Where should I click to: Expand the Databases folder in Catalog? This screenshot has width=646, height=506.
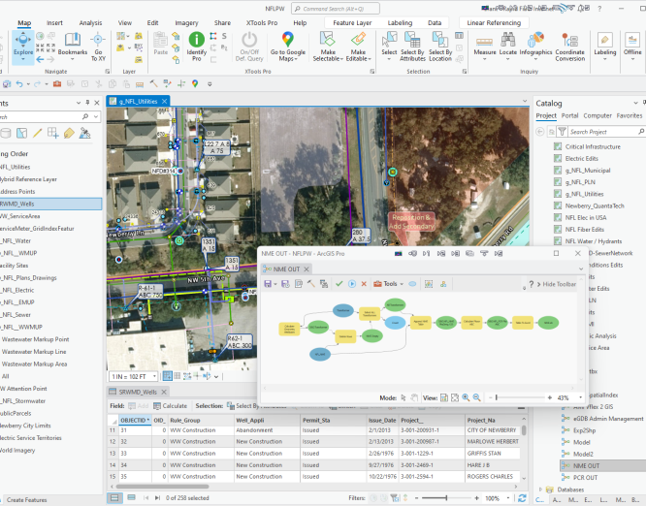(540, 490)
